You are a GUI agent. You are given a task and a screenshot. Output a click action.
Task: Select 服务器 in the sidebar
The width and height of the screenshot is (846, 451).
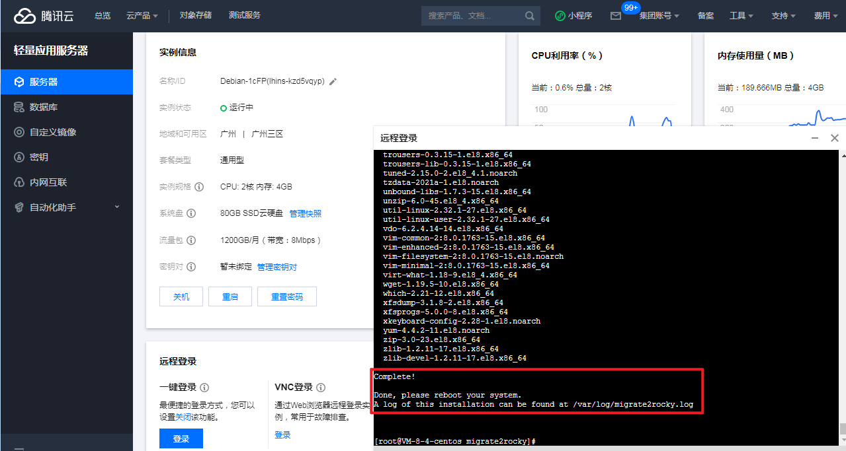click(66, 82)
